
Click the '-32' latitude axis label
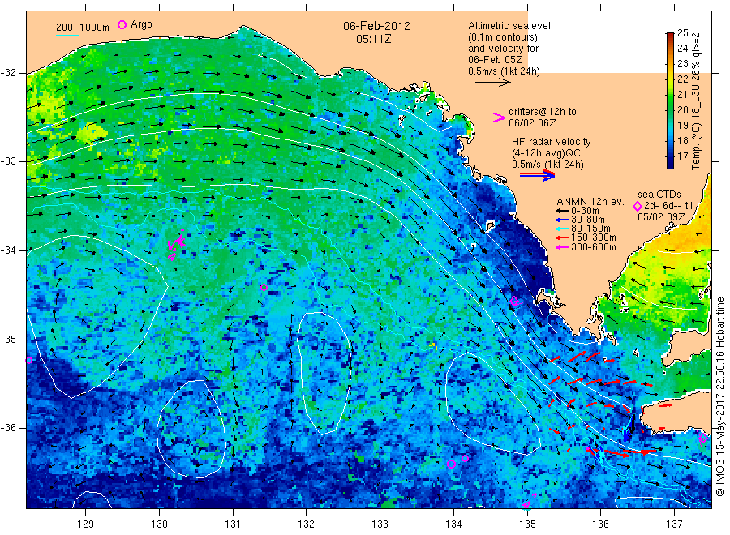pos(8,73)
